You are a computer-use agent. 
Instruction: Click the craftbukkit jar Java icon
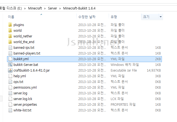pos(10,70)
